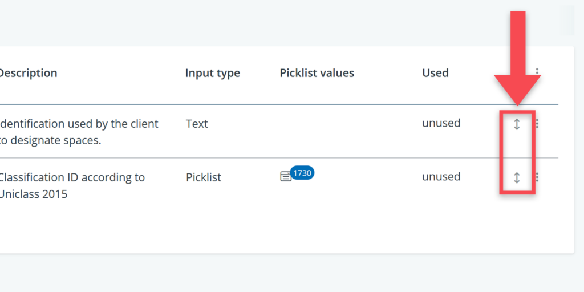Click the reorder arrow icon in Text row
The image size is (584, 292).
point(517,124)
